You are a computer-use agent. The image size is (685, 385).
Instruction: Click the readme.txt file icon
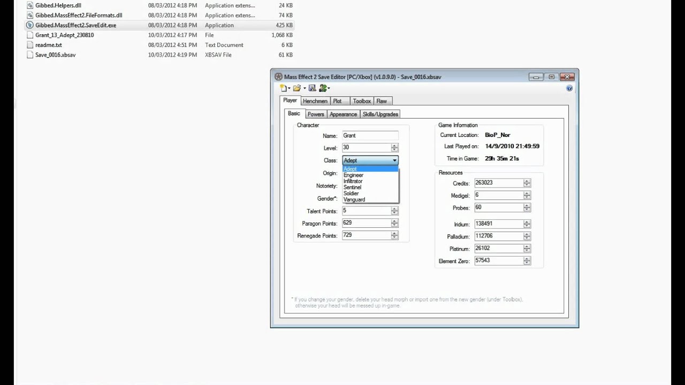click(x=30, y=45)
